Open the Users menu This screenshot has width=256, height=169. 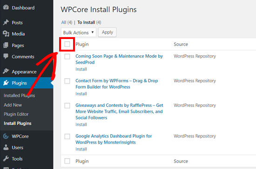(18, 148)
